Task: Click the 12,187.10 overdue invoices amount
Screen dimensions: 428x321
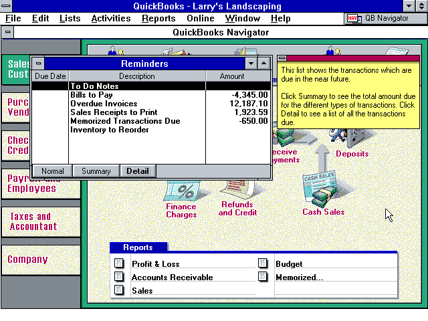Action: [248, 104]
